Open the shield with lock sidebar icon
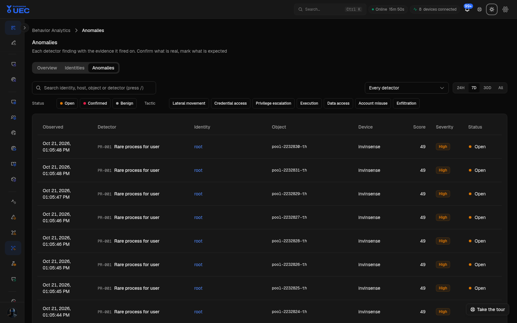 14,64
